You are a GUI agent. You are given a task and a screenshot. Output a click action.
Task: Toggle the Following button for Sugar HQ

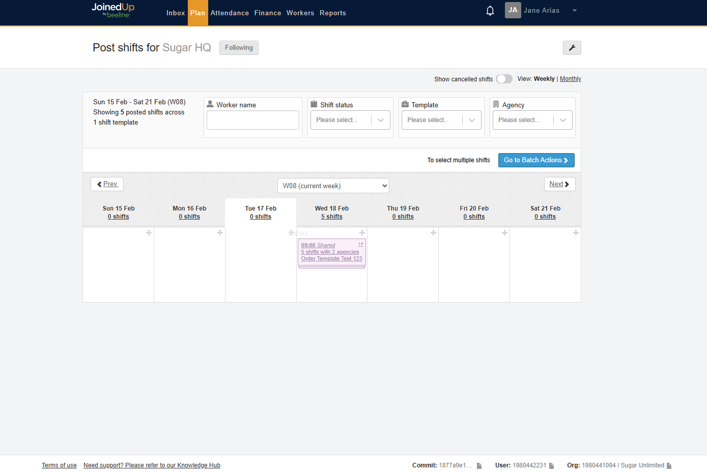(x=239, y=48)
